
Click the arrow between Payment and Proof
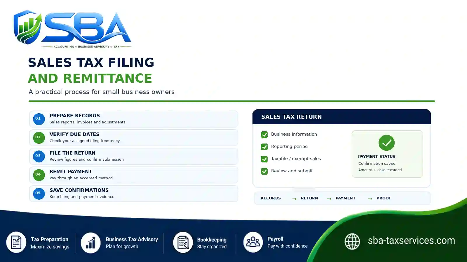(370, 199)
